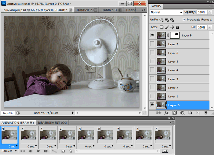Uncheck the Propagate Frame 1 checkbox
Image resolution: width=214 pixels, height=155 pixels.
tap(184, 20)
